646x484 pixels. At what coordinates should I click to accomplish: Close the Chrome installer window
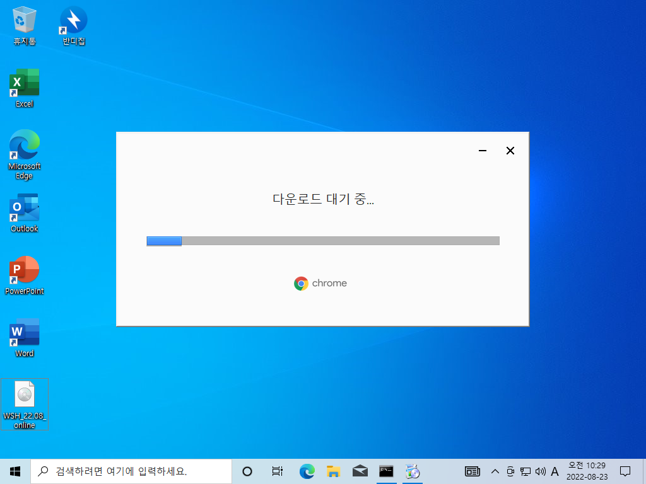click(510, 151)
